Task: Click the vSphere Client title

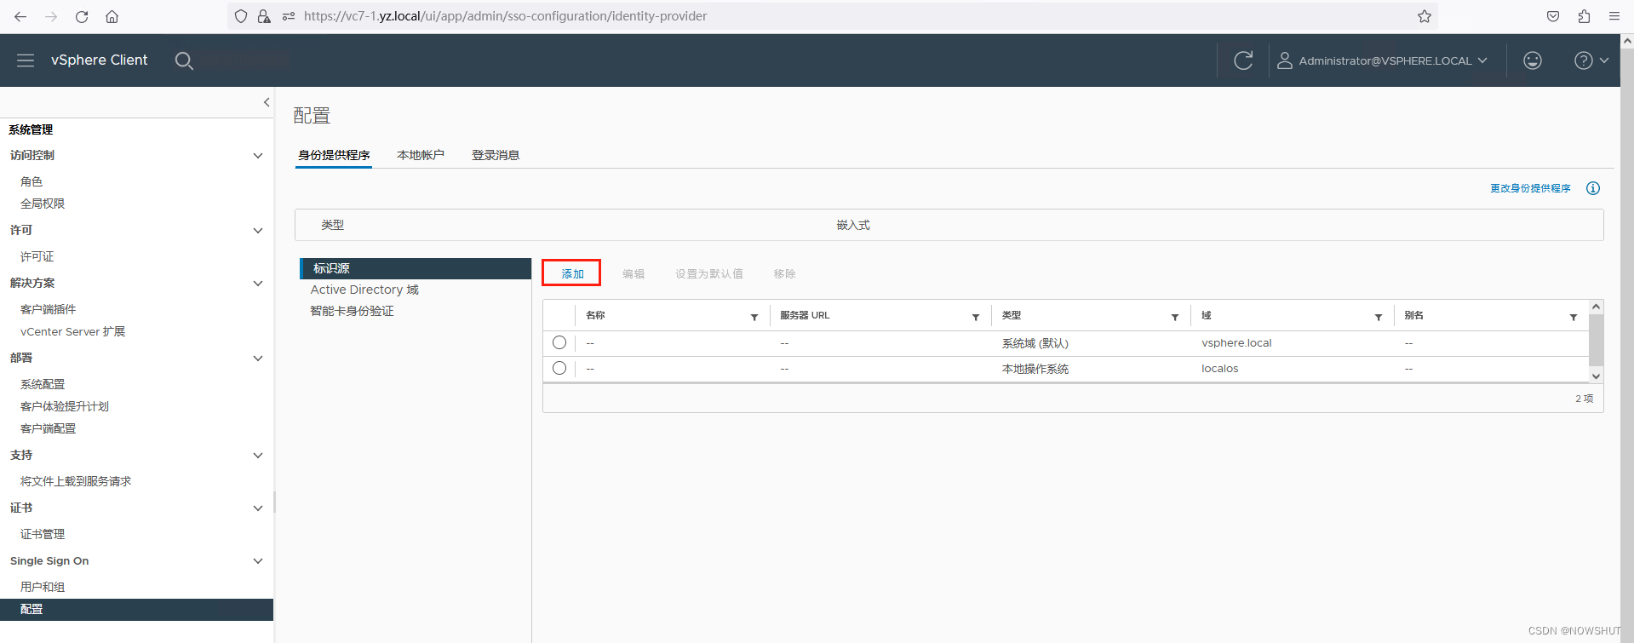Action: coord(99,60)
